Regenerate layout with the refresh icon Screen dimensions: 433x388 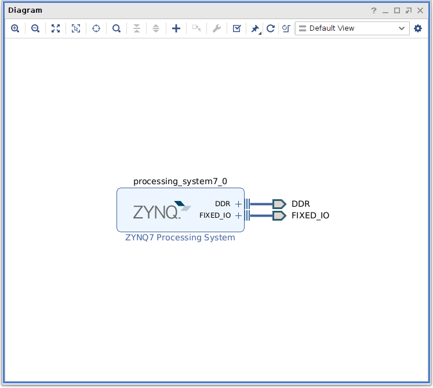[x=271, y=28]
